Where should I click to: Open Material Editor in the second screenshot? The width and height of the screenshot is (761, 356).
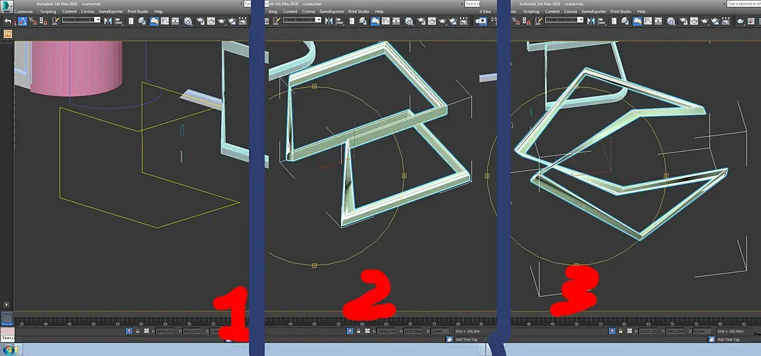[x=409, y=21]
